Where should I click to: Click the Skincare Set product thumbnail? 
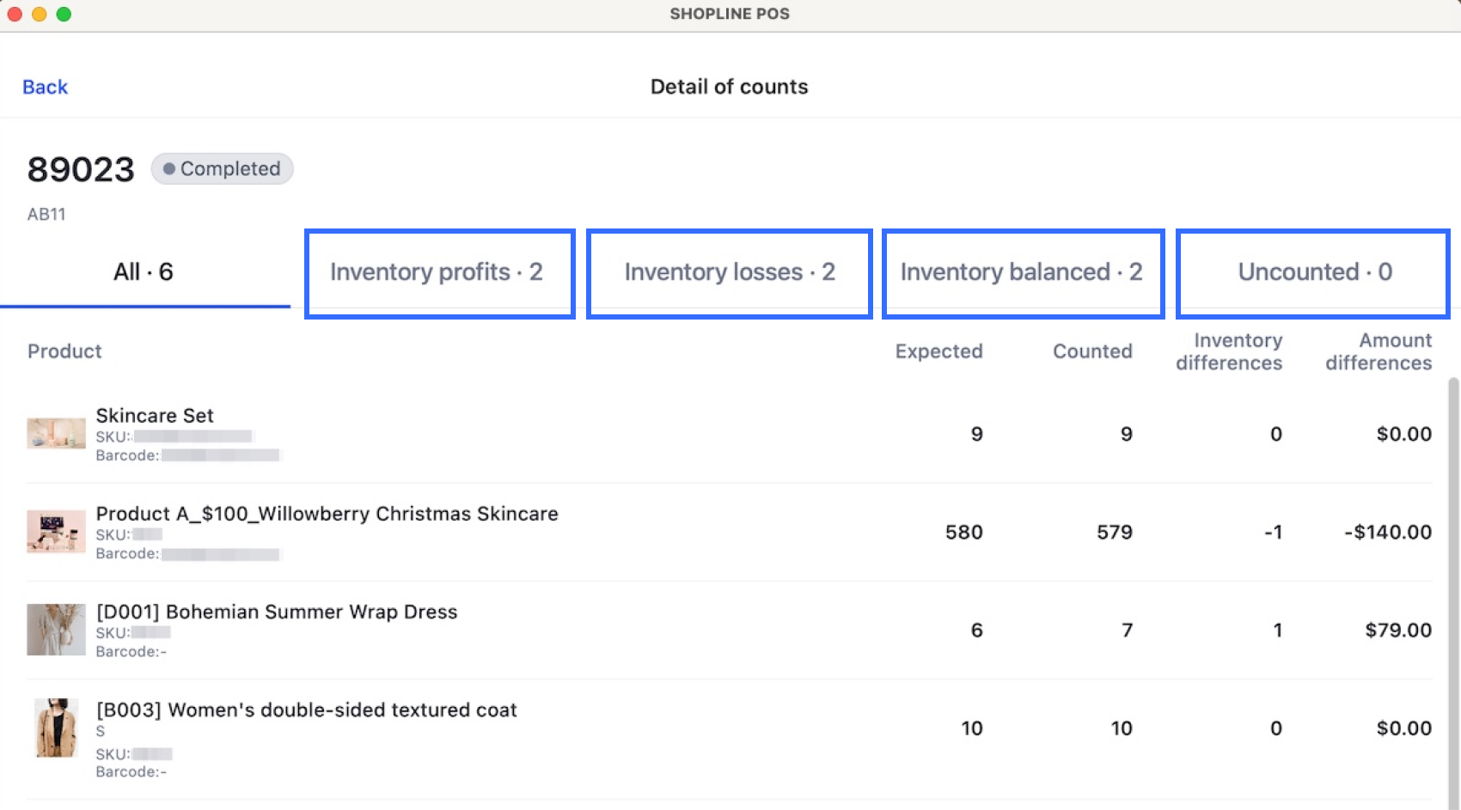[56, 434]
